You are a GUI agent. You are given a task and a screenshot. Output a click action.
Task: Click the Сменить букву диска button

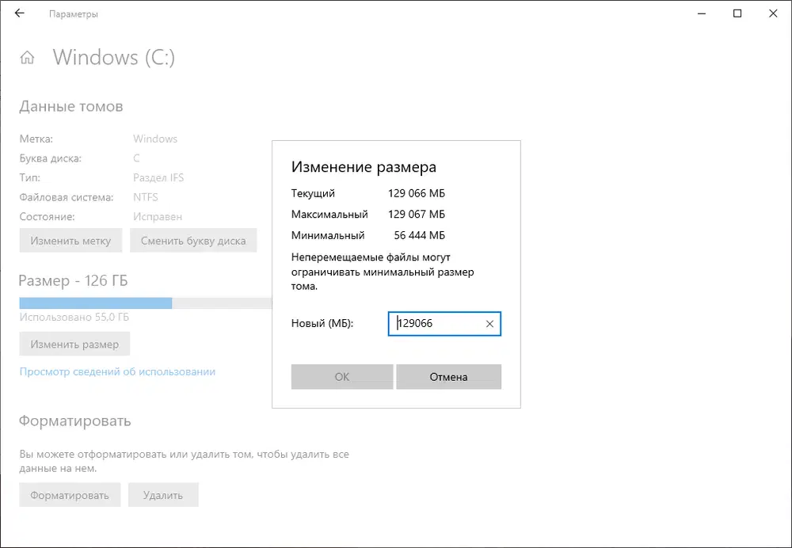click(x=193, y=241)
